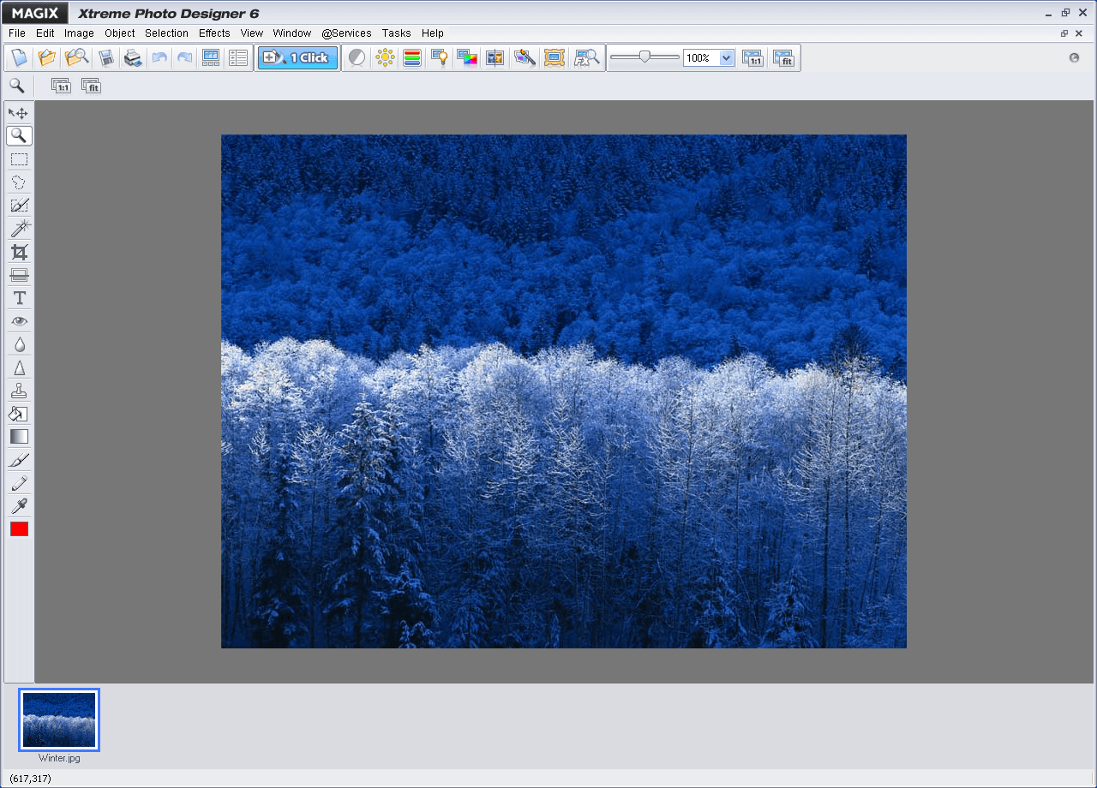Open the Effects menu
The height and width of the screenshot is (788, 1097).
(x=213, y=33)
